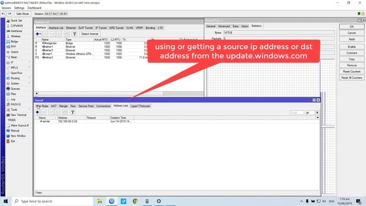
Task: Click the Interface List horizontal scrollbar
Action: [x=119, y=93]
